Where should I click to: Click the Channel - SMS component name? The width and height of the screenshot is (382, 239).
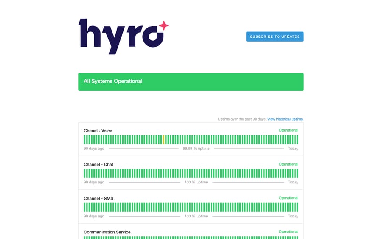click(x=98, y=198)
